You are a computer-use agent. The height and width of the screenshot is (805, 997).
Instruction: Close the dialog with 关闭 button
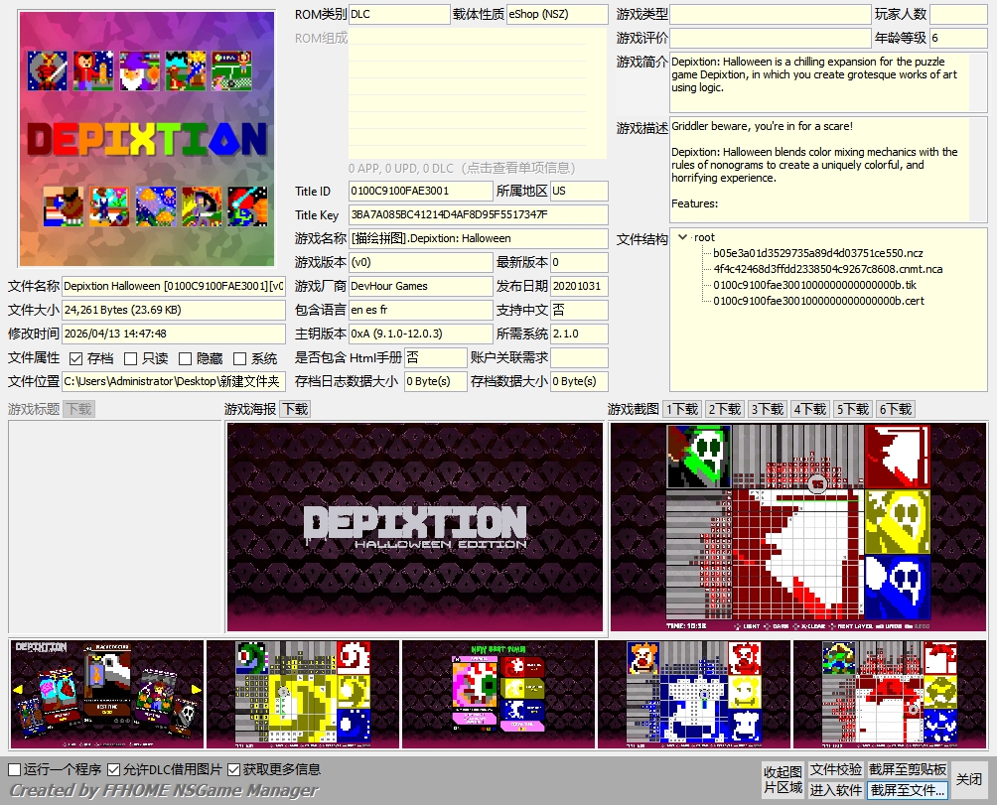click(x=968, y=779)
